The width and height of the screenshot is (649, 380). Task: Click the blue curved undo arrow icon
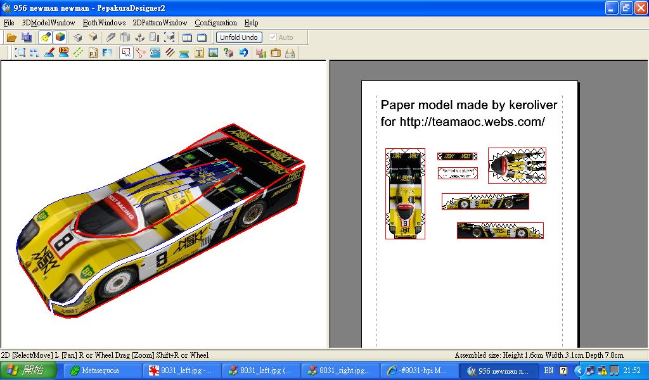tap(243, 53)
